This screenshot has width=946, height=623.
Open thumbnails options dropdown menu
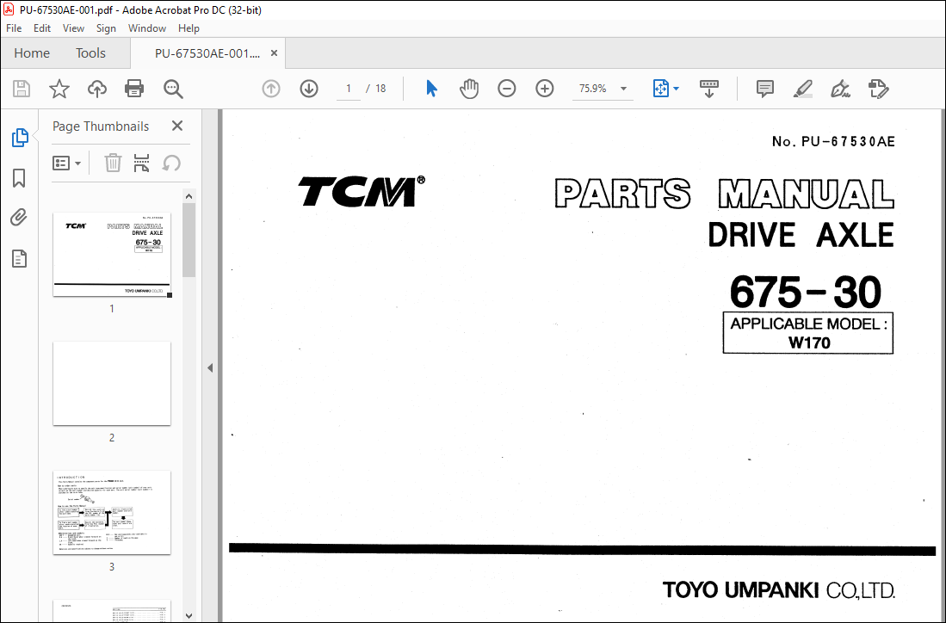pos(66,163)
